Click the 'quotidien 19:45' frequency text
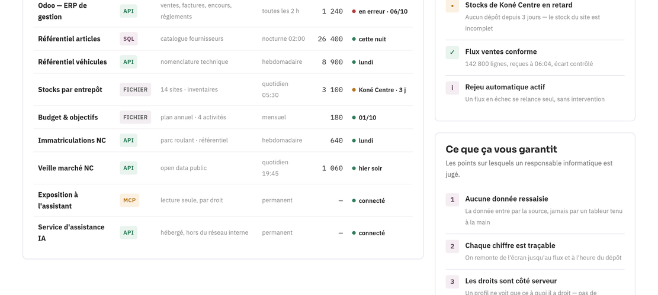This screenshot has width=658, height=295. coord(275,168)
